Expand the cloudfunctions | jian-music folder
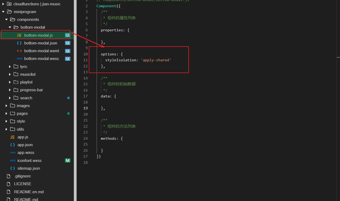 pos(3,4)
